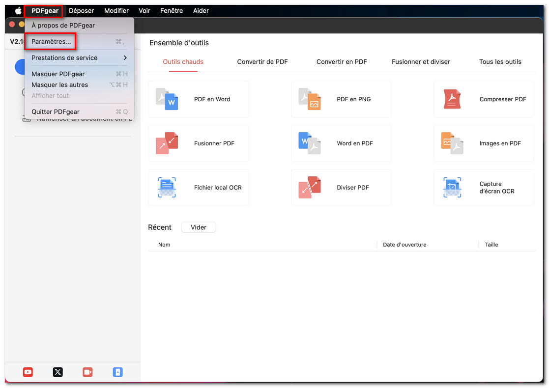
Task: Click the Vider button next to Récent
Action: tap(199, 227)
